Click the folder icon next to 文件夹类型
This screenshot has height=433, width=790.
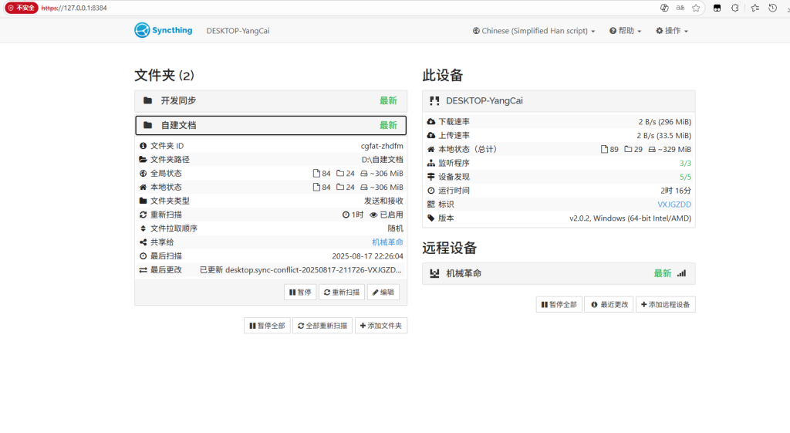tap(143, 201)
